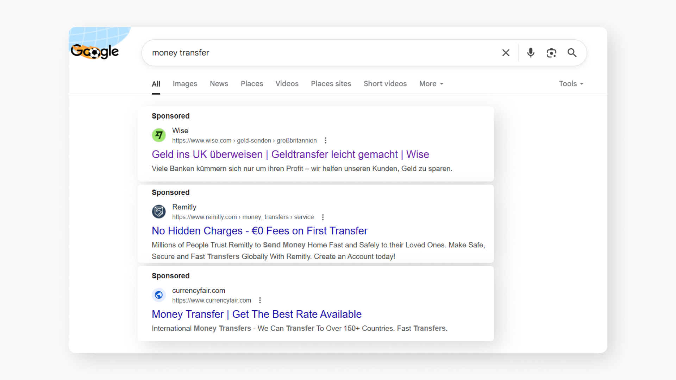
Task: Open the three-dot menu for Remitly ad
Action: pos(323,217)
